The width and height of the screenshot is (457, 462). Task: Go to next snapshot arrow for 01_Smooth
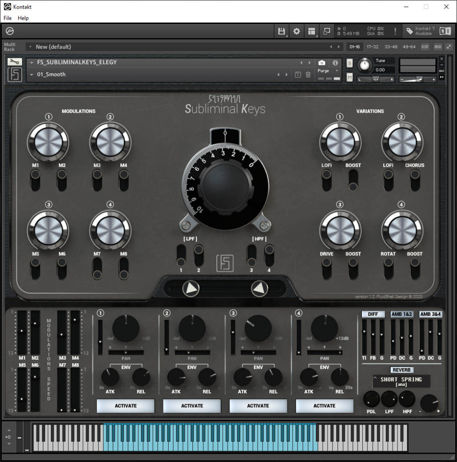(286, 74)
